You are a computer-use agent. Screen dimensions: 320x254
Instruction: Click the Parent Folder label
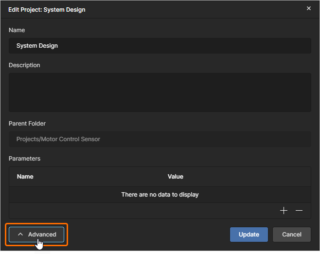27,124
